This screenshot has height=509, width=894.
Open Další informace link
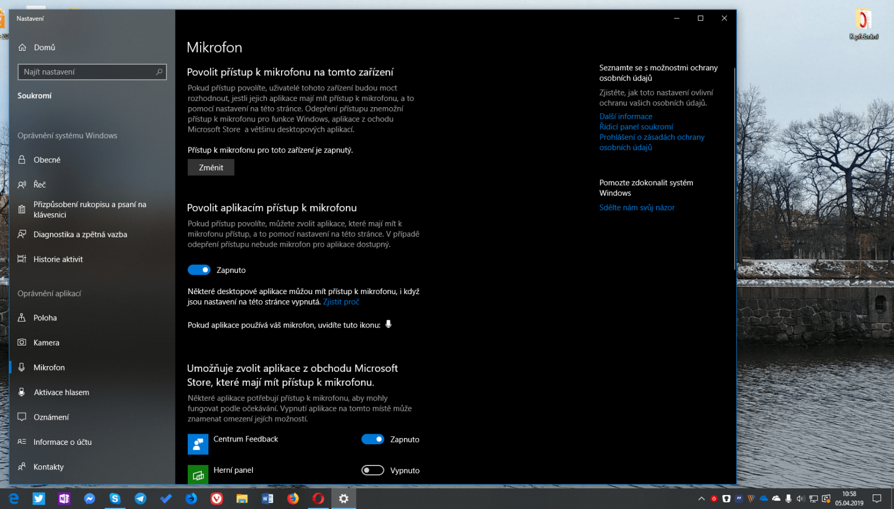[626, 116]
